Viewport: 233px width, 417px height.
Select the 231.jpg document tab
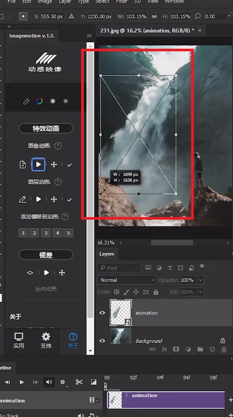[x=147, y=31]
